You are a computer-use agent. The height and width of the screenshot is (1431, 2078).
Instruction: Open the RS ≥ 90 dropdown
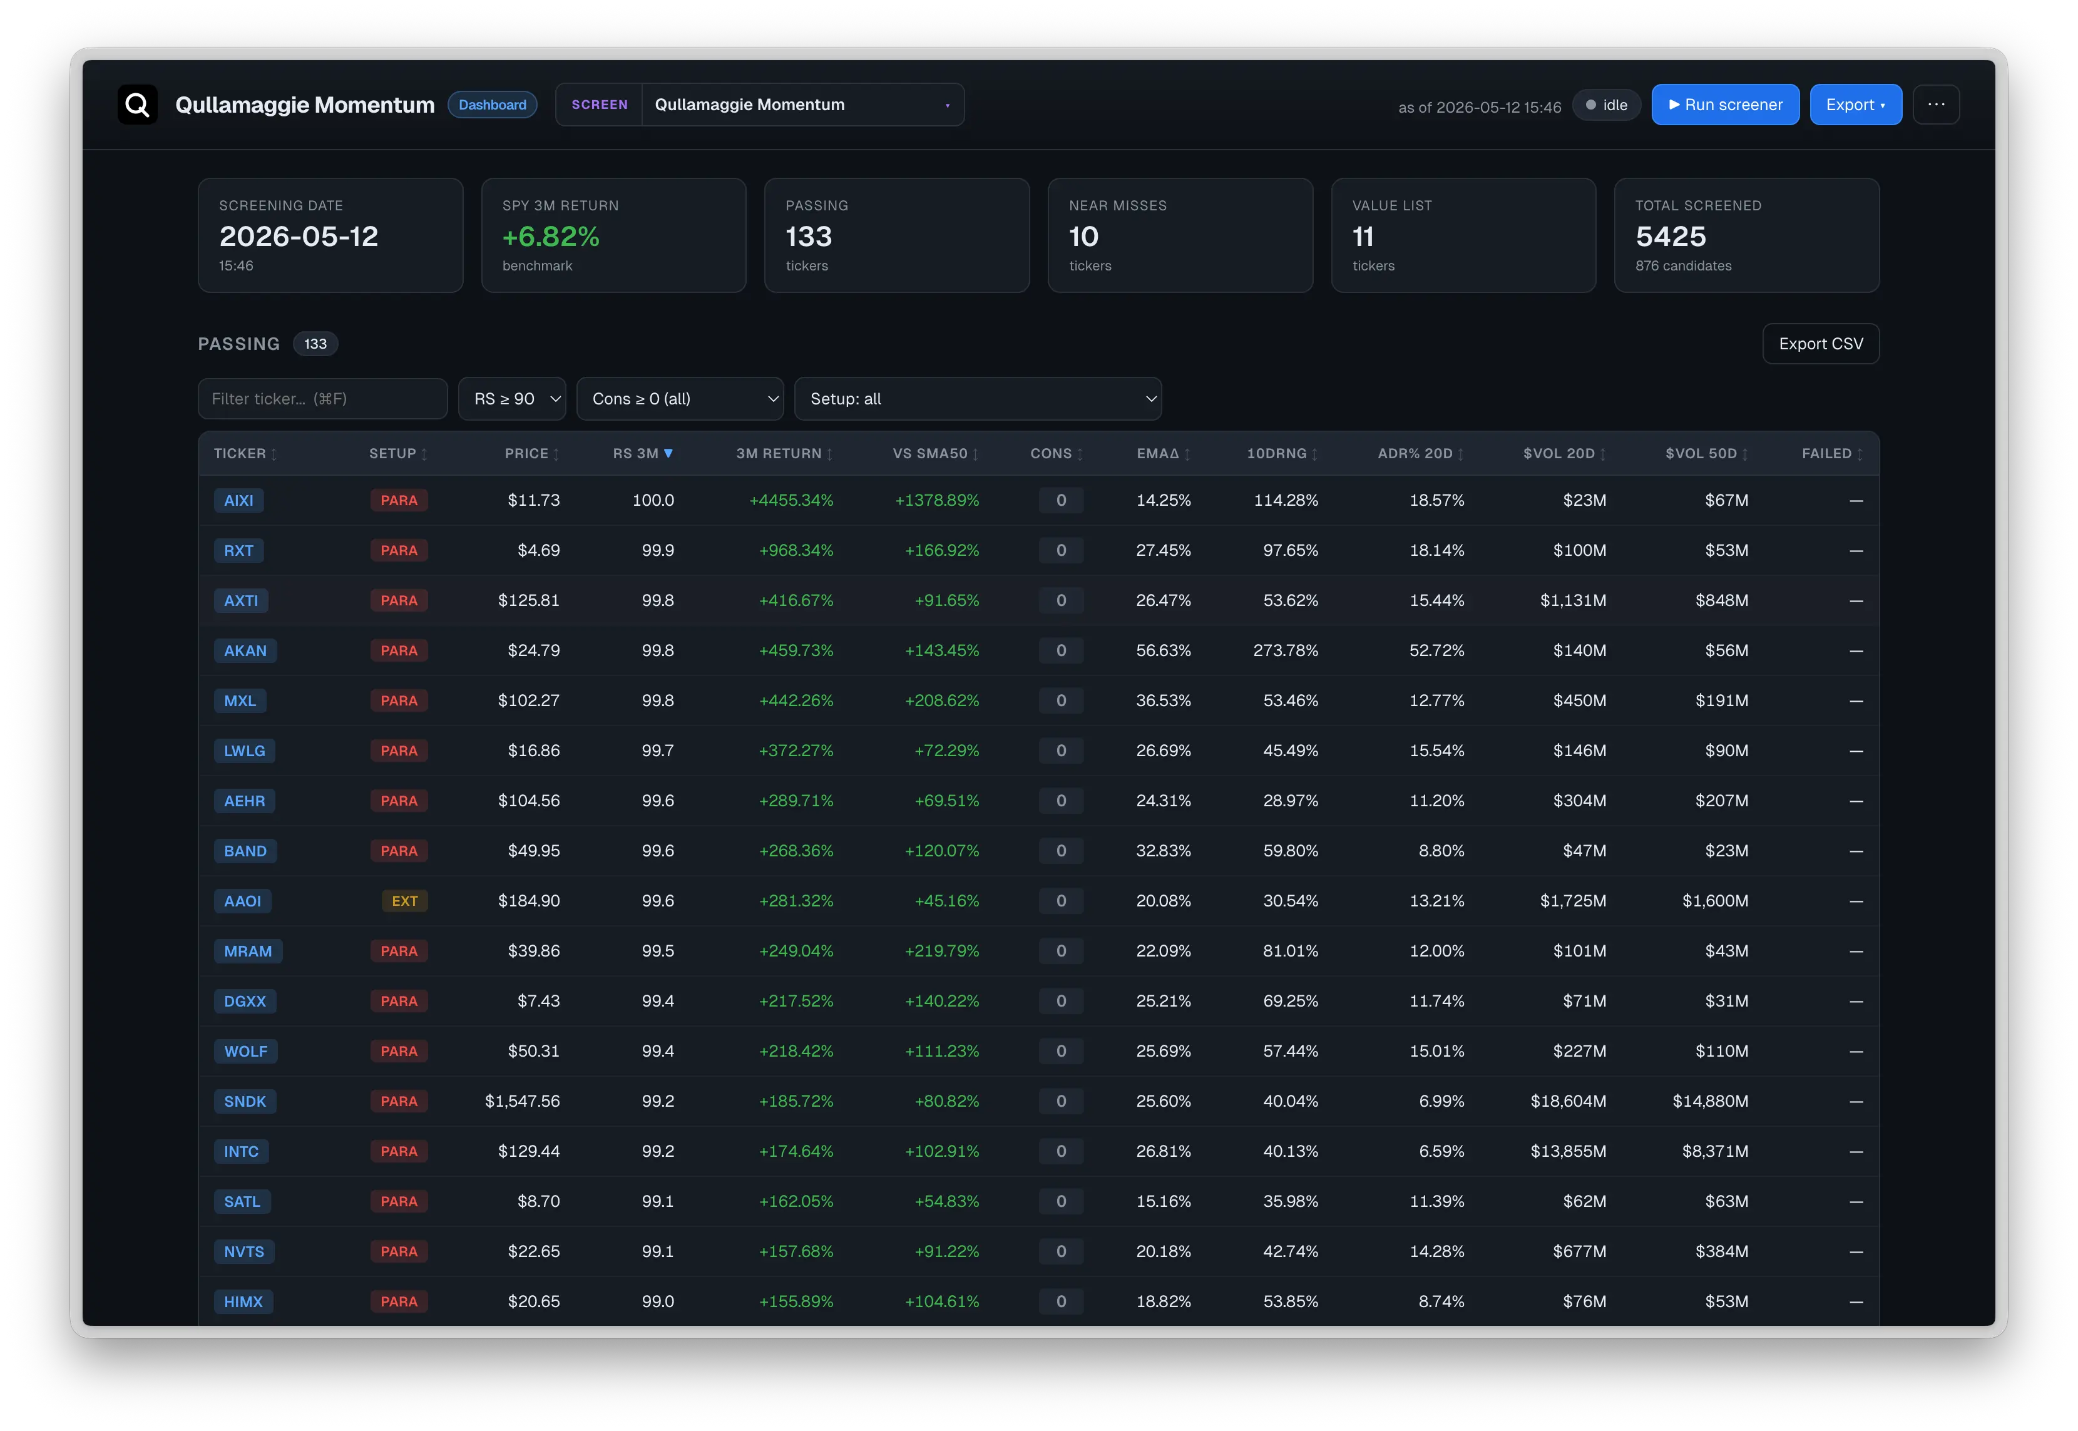(x=512, y=399)
